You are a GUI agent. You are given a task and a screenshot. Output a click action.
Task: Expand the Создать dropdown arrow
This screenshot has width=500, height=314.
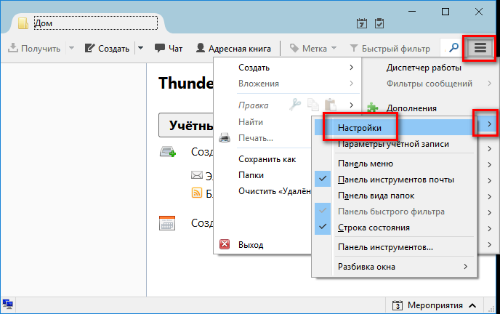(140, 49)
